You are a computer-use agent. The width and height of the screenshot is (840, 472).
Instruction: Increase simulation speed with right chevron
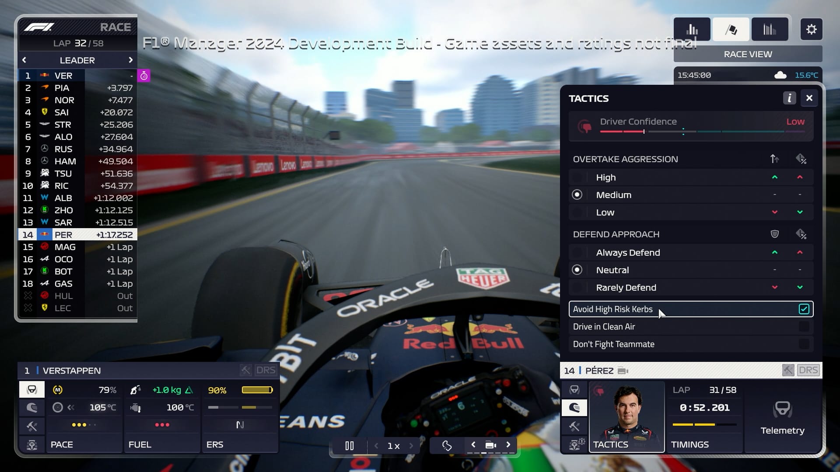click(x=411, y=445)
